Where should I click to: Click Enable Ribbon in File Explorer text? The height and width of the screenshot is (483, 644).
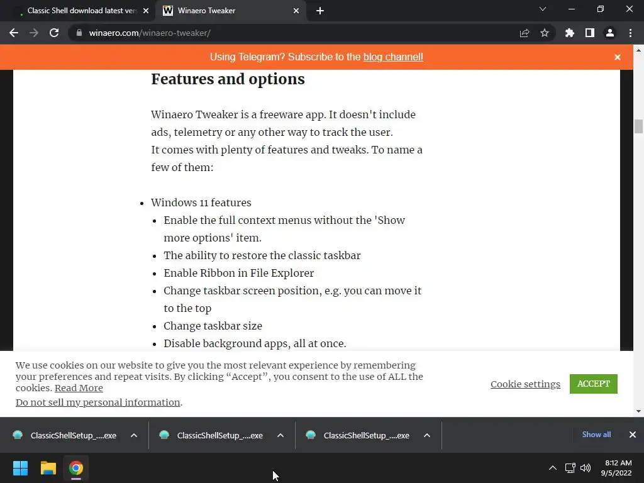pyautogui.click(x=238, y=273)
